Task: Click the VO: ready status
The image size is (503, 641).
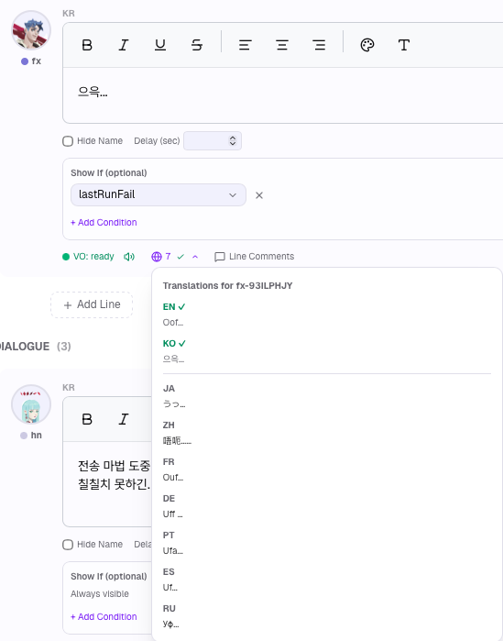Action: click(88, 257)
